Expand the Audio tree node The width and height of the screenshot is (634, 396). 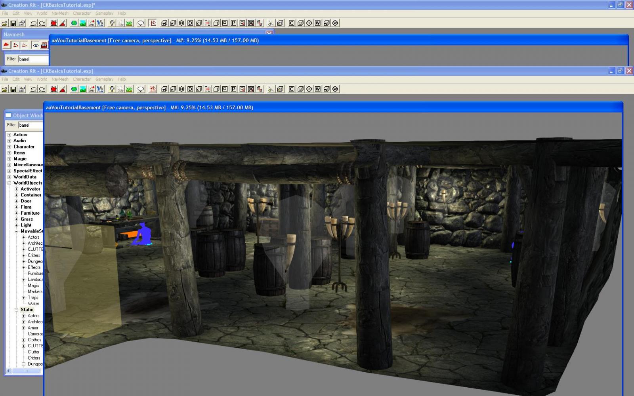coord(9,141)
